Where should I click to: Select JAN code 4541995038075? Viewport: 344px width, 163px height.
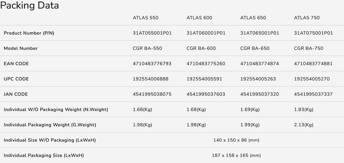pos(152,94)
